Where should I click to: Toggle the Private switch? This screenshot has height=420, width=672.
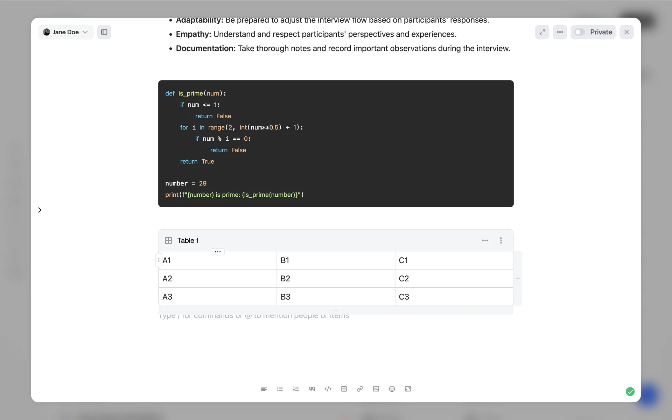coord(580,32)
